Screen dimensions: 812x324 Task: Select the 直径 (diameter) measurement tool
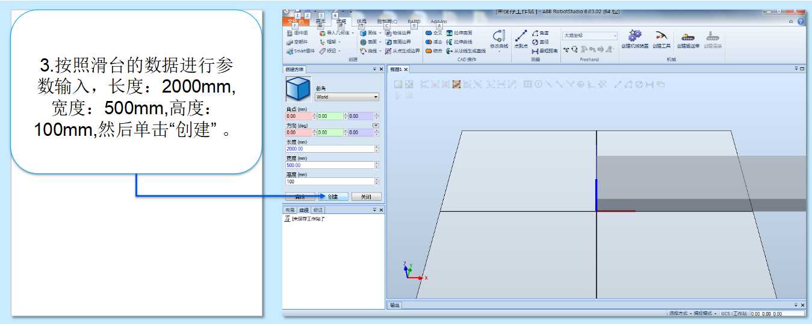pos(541,42)
